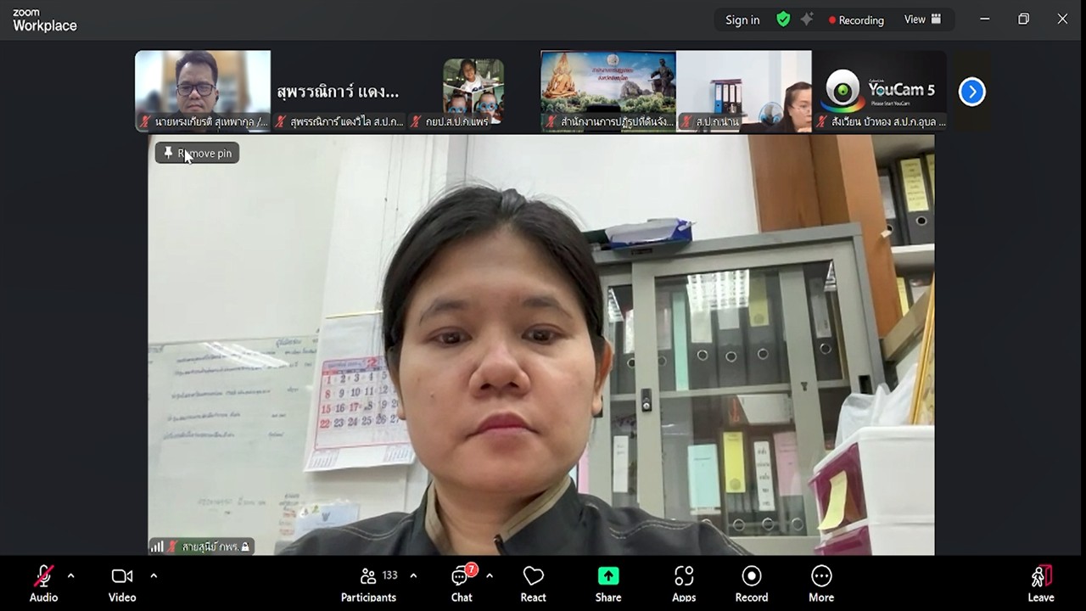Viewport: 1086px width, 611px height.
Task: Open the More options menu
Action: [x=821, y=577]
